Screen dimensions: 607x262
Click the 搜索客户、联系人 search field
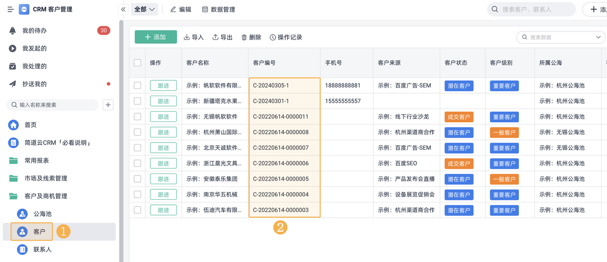coord(531,10)
